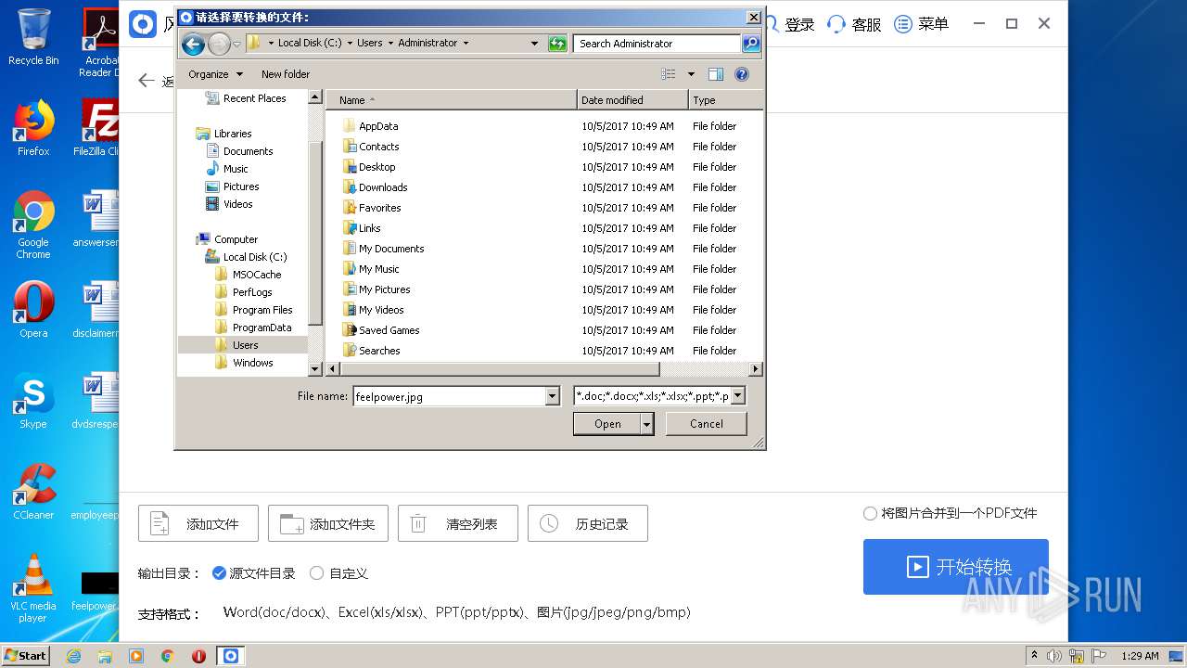1187x668 pixels.
Task: Open VLC media player desktop icon
Action: point(33,588)
